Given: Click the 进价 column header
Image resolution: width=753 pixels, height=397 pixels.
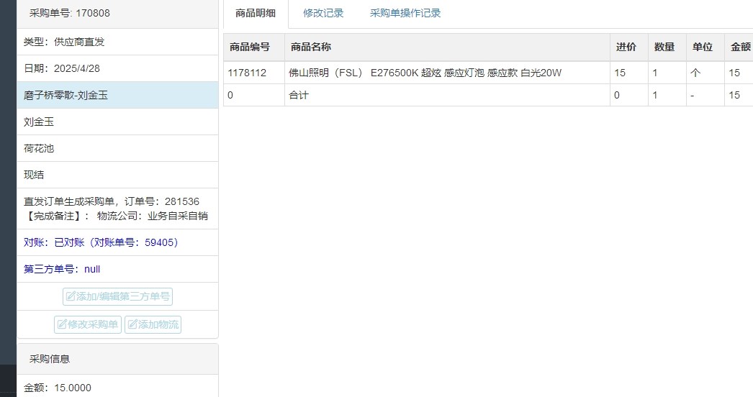Looking at the screenshot, I should point(629,47).
